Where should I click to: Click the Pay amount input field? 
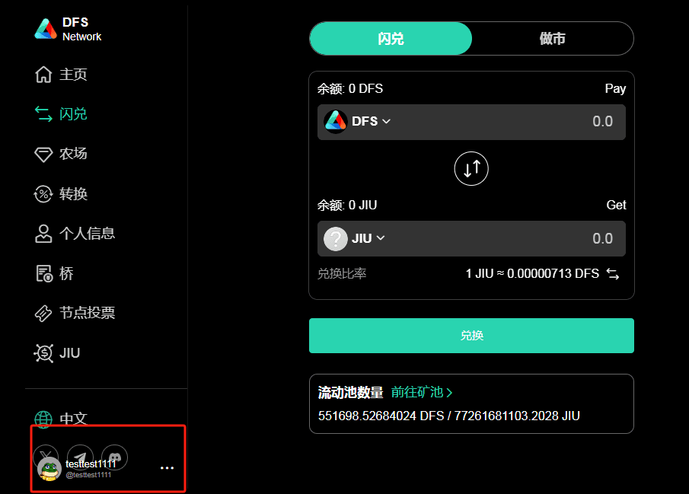click(471, 123)
